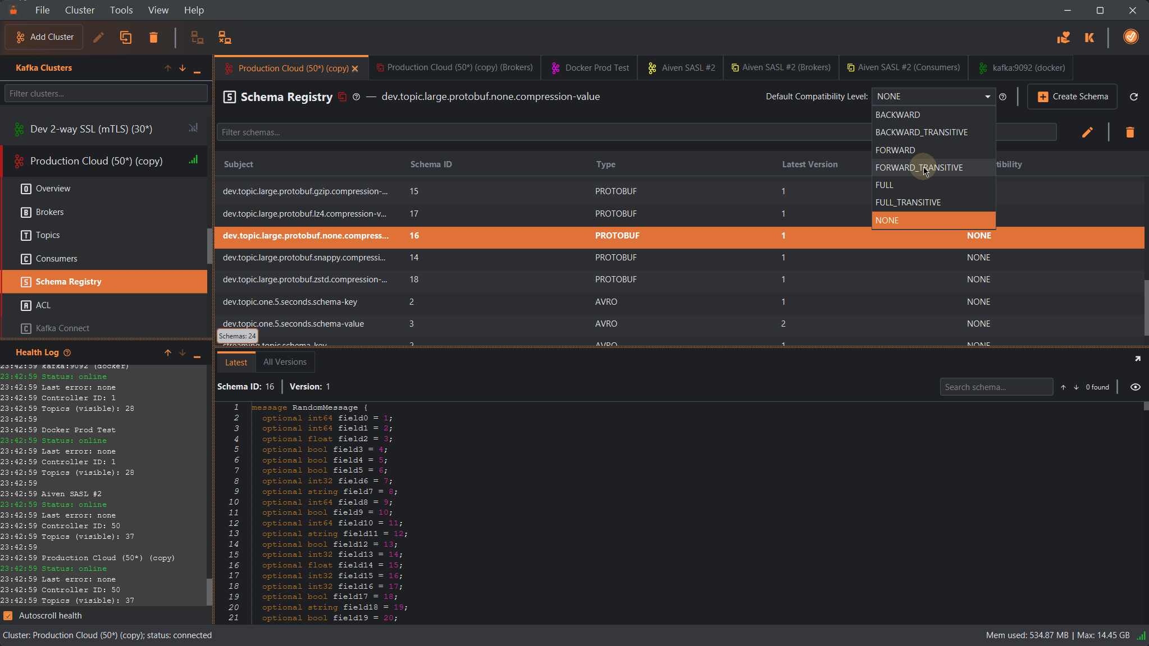The height and width of the screenshot is (646, 1149).
Task: Click the refresh schema registry icon
Action: coord(1134,97)
